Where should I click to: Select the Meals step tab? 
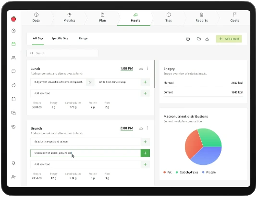[135, 17]
